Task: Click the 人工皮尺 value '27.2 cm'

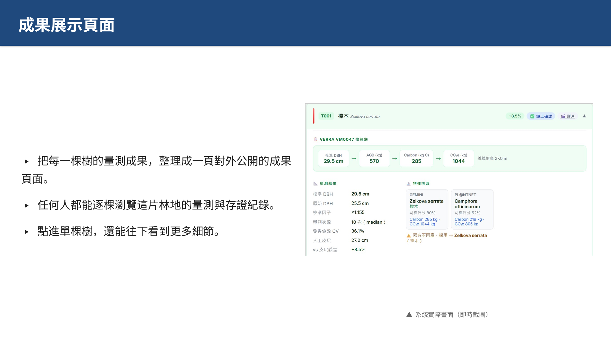Action: pyautogui.click(x=360, y=240)
